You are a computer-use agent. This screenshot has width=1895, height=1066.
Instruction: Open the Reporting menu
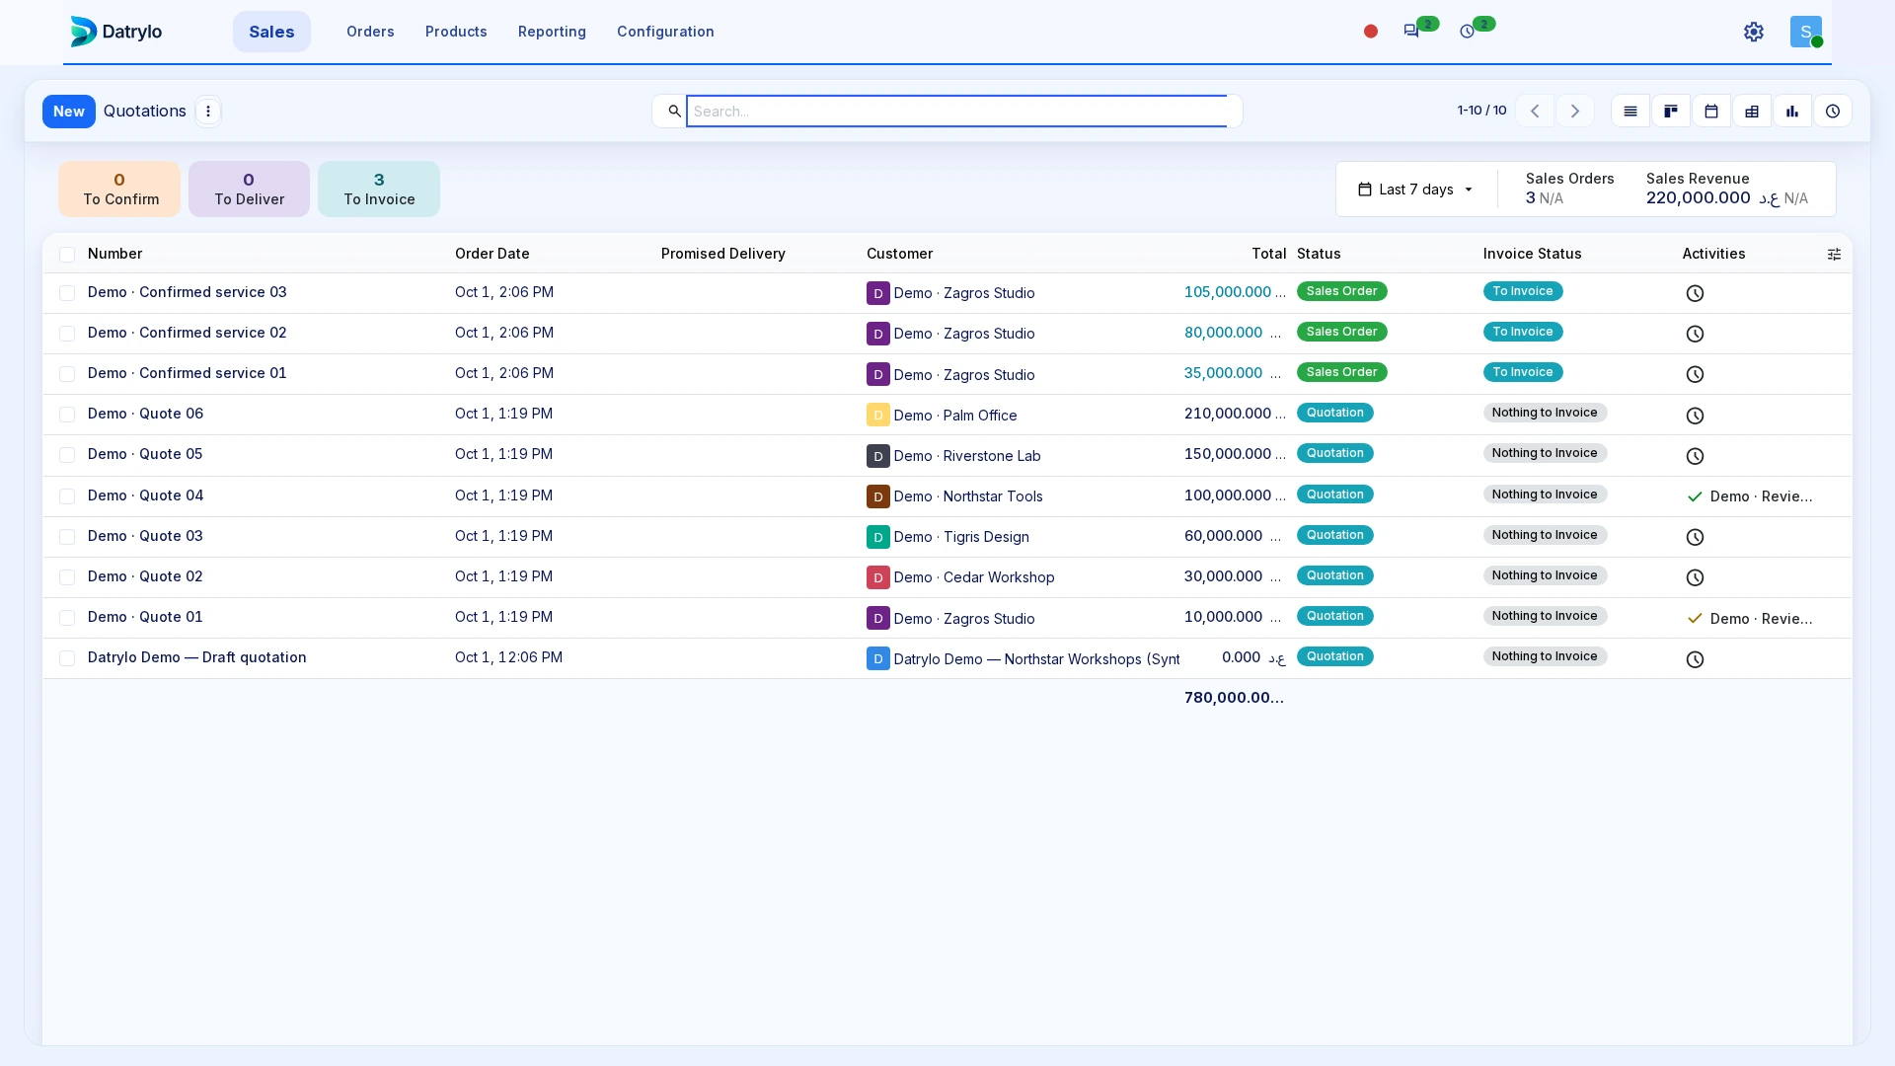pyautogui.click(x=552, y=32)
